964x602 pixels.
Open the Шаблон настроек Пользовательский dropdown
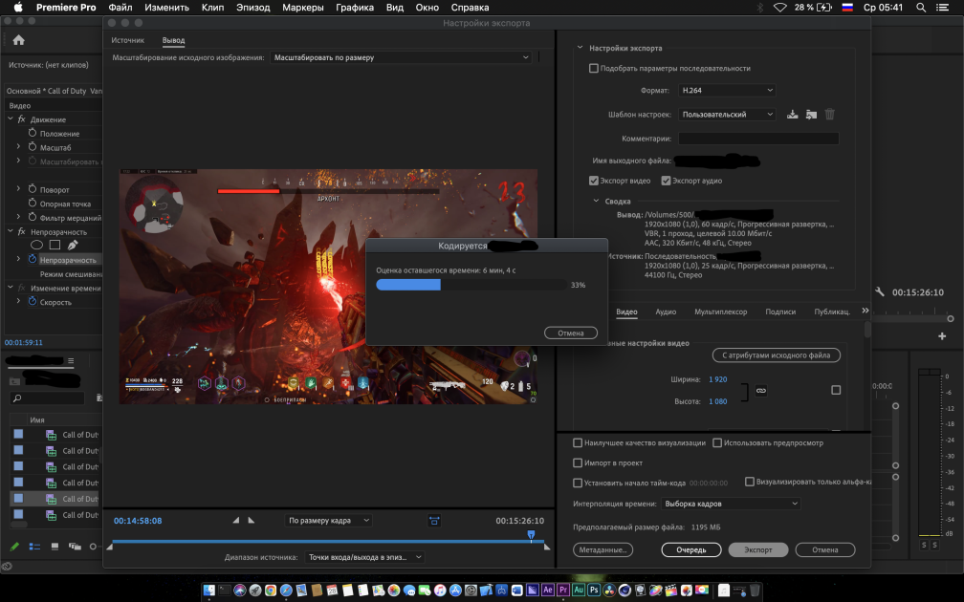click(x=727, y=115)
